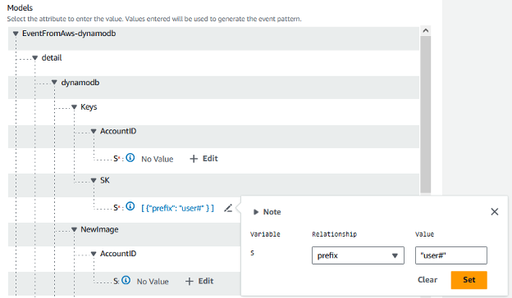Collapse the NewImage tree node

coord(74,229)
